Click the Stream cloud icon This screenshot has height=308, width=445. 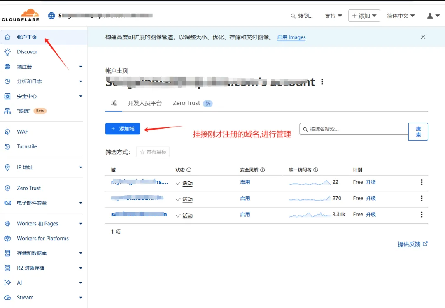coord(7,297)
